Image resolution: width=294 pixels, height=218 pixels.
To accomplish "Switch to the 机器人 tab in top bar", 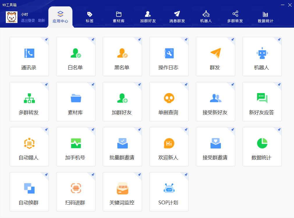I will tap(206, 17).
